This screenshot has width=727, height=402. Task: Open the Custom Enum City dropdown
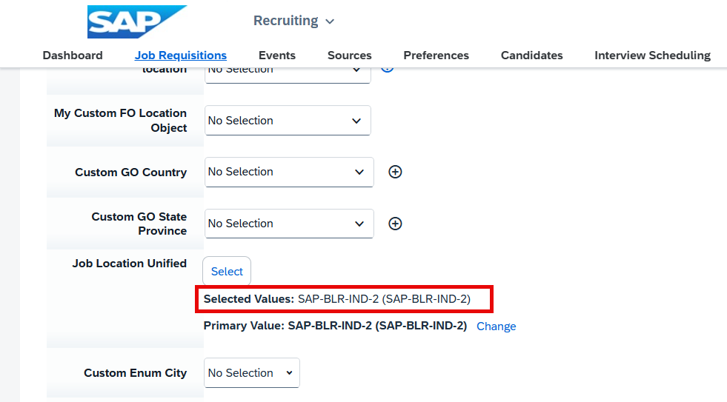pos(252,373)
